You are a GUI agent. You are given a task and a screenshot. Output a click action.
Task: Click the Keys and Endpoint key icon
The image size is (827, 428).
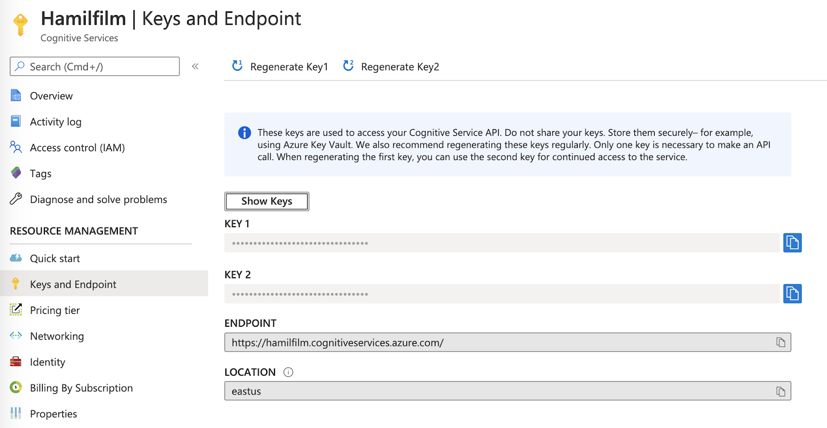click(16, 284)
